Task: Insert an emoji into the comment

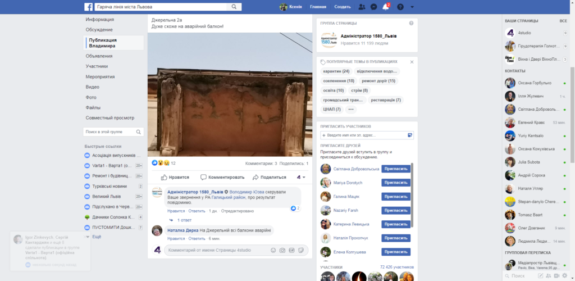Action: click(273, 250)
